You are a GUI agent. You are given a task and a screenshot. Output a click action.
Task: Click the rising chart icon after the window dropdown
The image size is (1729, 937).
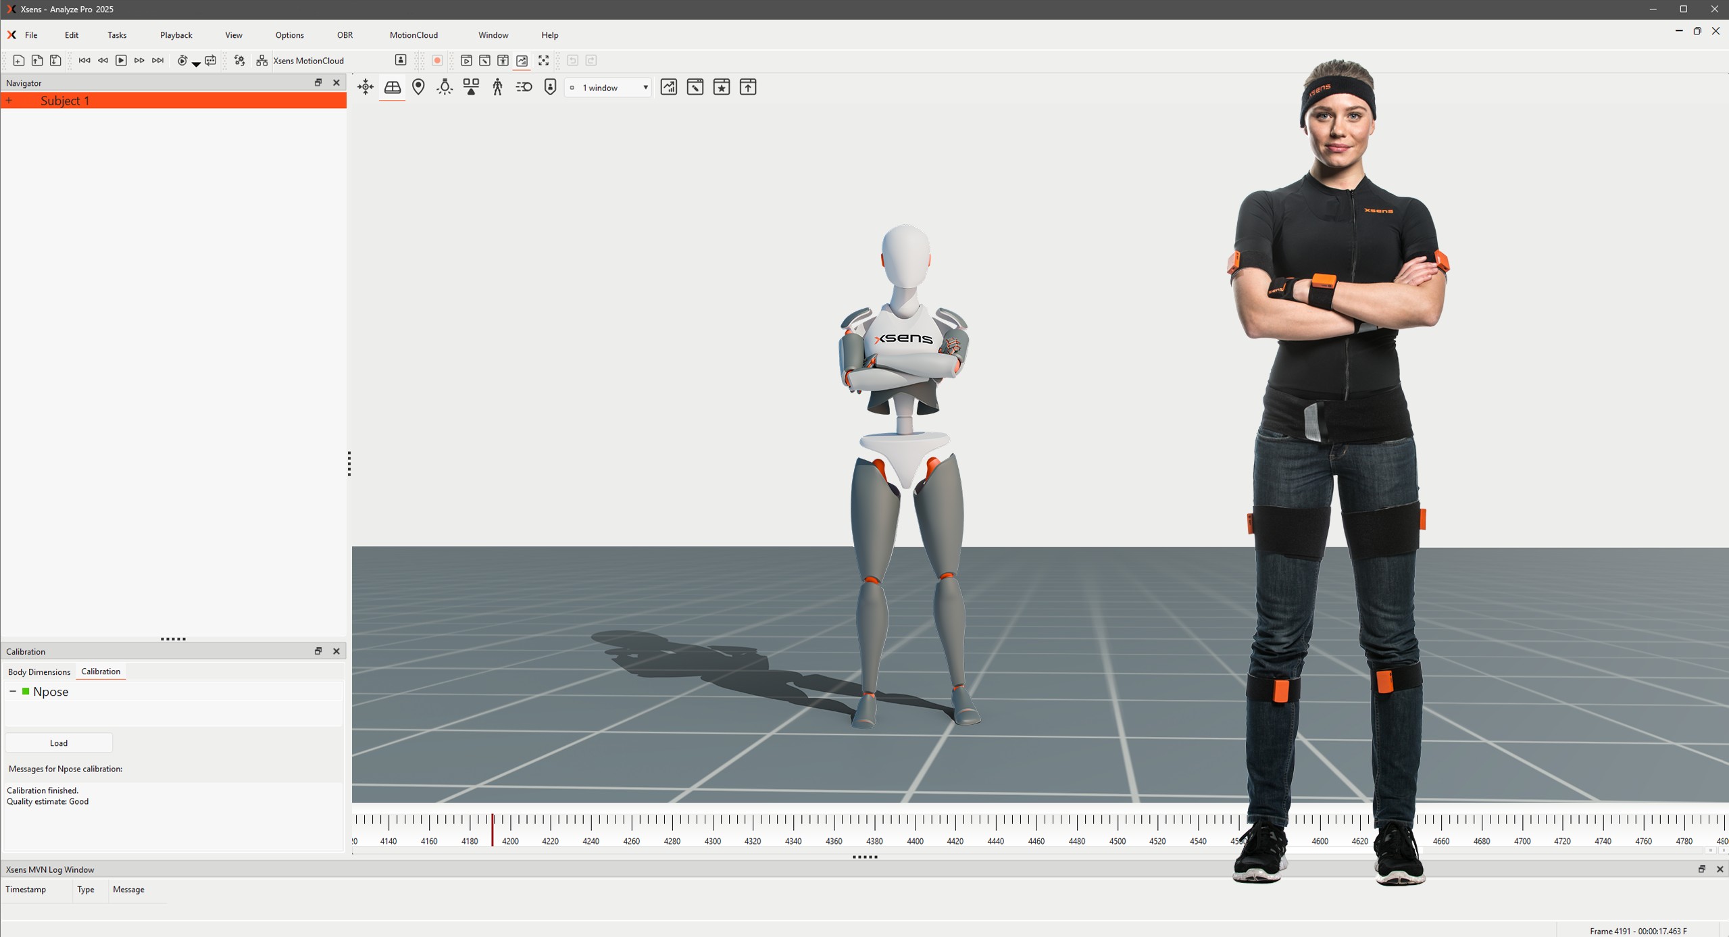click(x=669, y=87)
